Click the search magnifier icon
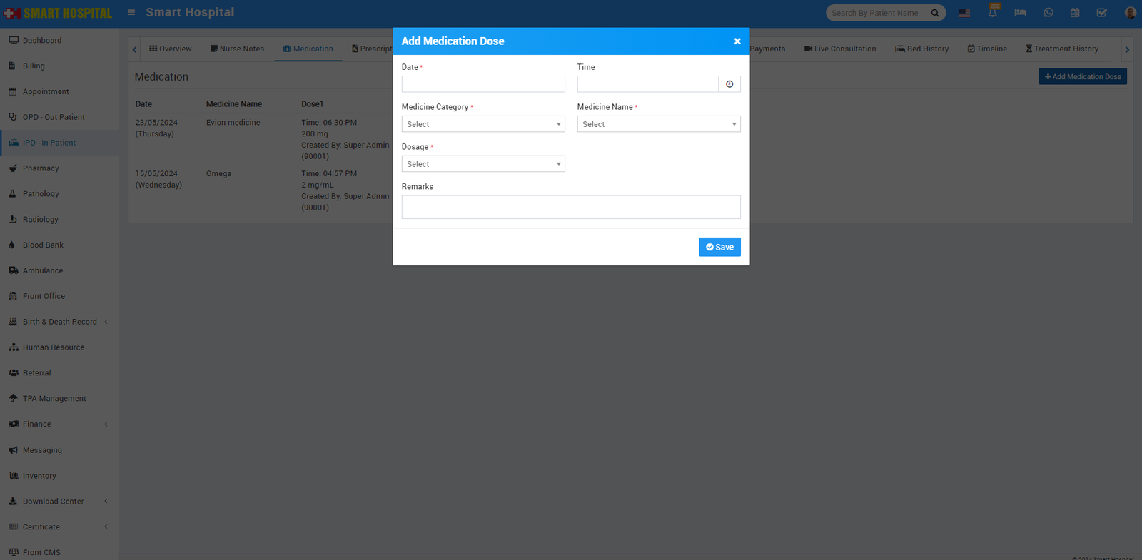 click(x=935, y=13)
